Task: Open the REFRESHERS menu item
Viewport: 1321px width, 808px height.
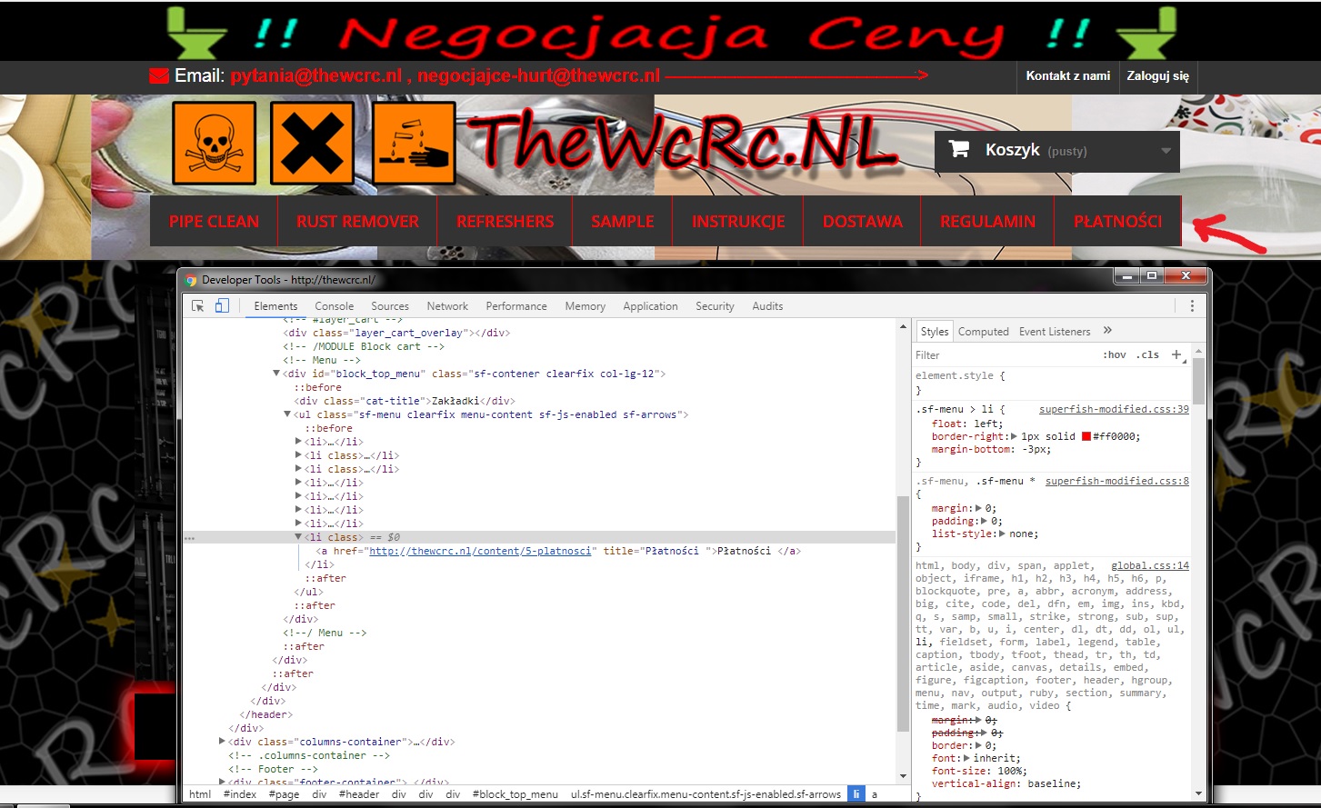Action: 505,221
